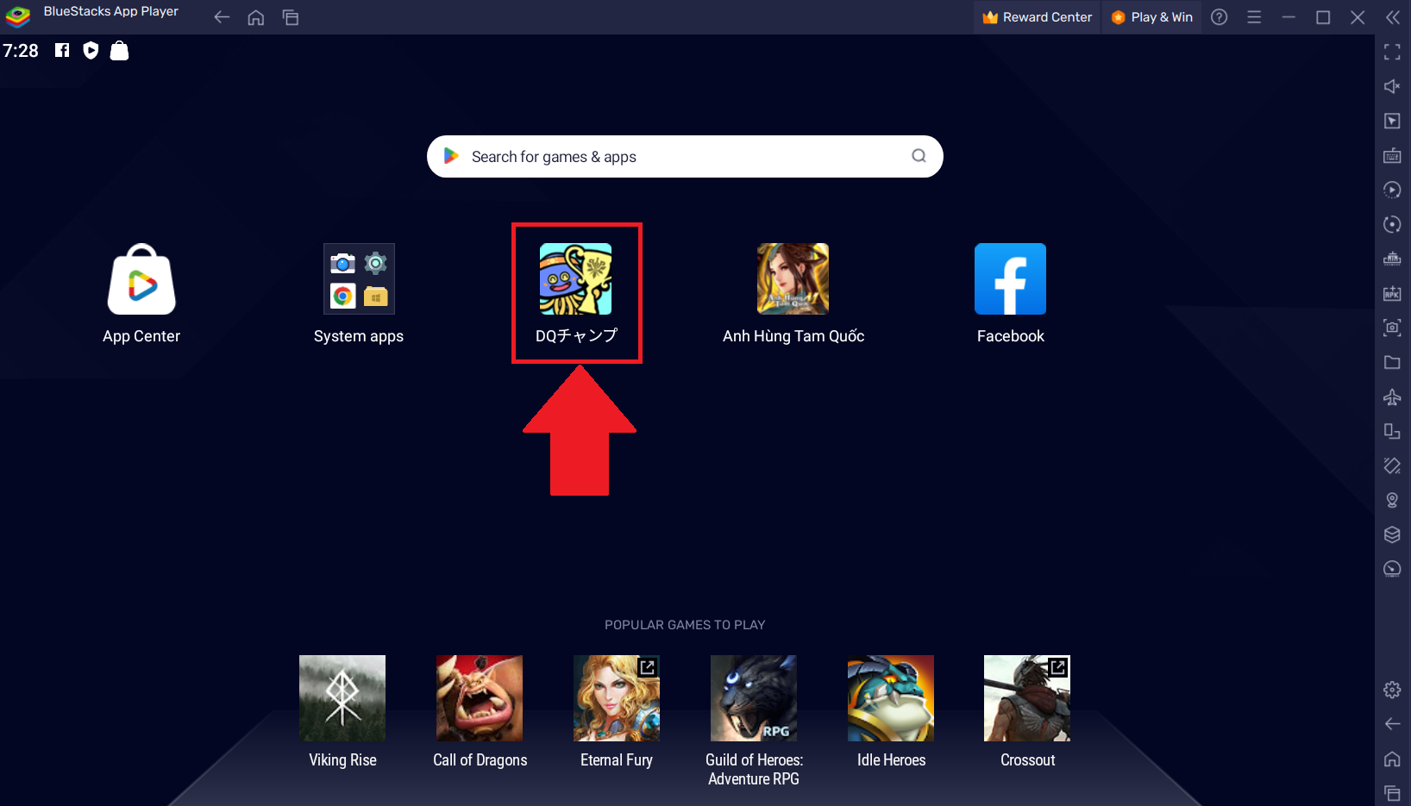Viewport: 1411px width, 806px height.
Task: Toggle eco mode gauge icon in sidebar
Action: (x=1392, y=569)
